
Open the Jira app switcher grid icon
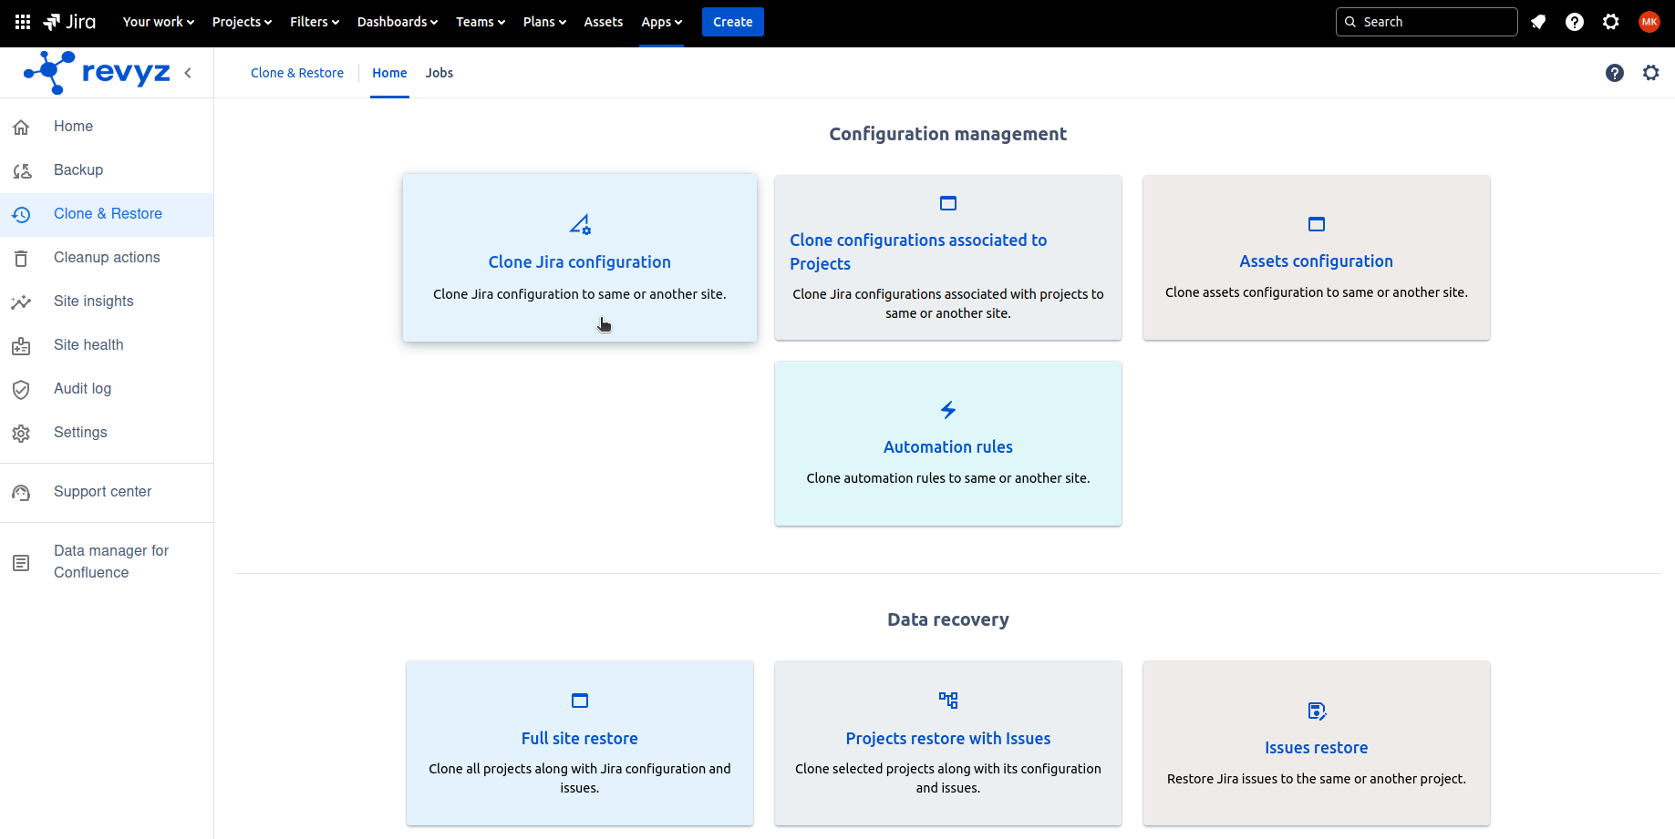23,22
